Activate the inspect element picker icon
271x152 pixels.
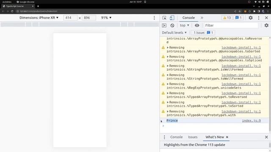(164, 18)
